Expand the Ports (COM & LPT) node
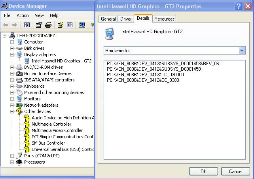 click(x=12, y=156)
